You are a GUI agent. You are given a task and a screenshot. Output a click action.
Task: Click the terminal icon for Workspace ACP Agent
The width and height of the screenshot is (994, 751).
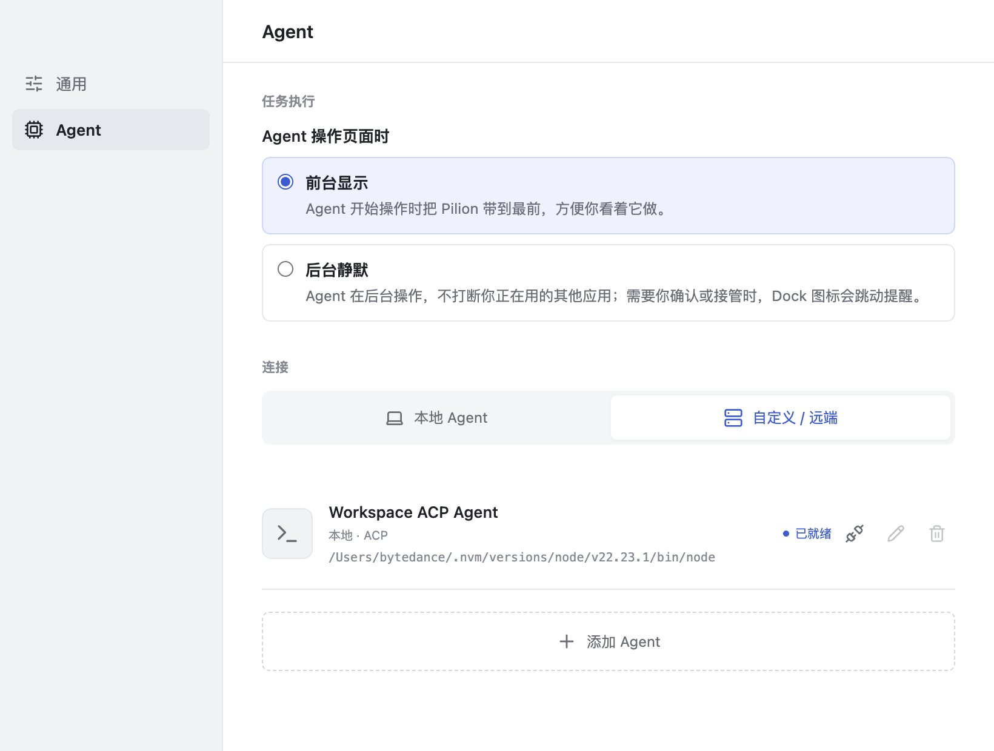tap(287, 534)
